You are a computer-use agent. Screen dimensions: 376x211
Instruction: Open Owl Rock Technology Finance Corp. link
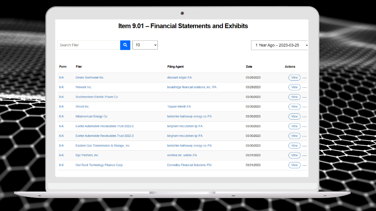point(99,165)
